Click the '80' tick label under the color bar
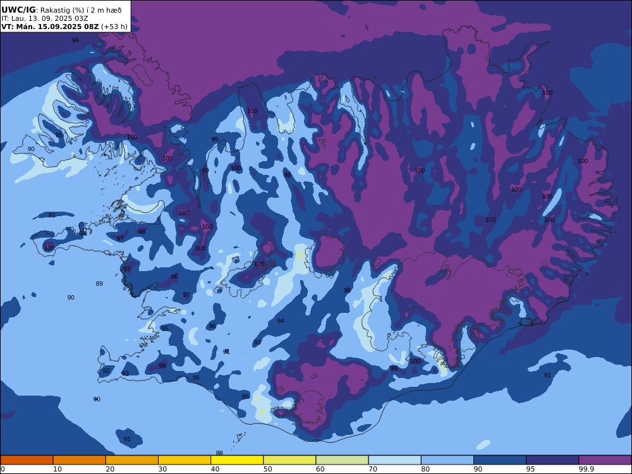The height and width of the screenshot is (474, 632). (x=425, y=469)
